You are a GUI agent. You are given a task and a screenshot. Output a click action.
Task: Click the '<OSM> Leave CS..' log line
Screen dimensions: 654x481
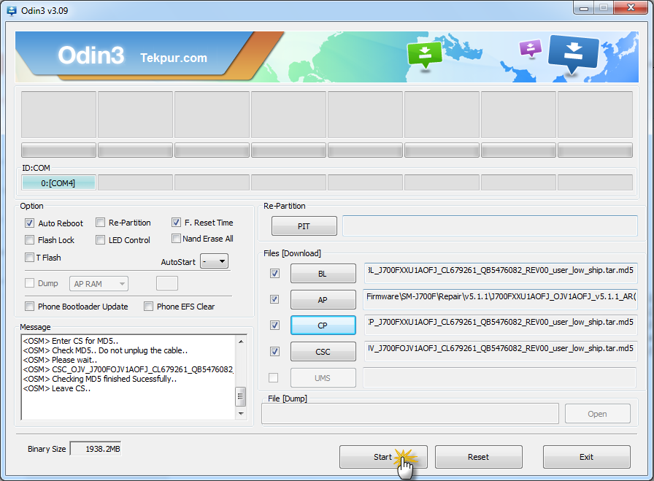[x=57, y=388]
